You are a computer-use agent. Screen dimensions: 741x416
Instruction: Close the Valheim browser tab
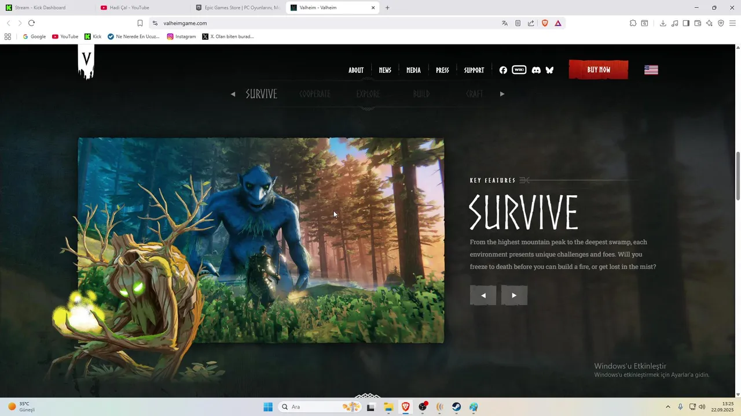click(373, 8)
